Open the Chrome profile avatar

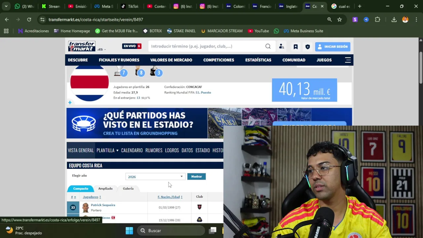click(x=405, y=20)
